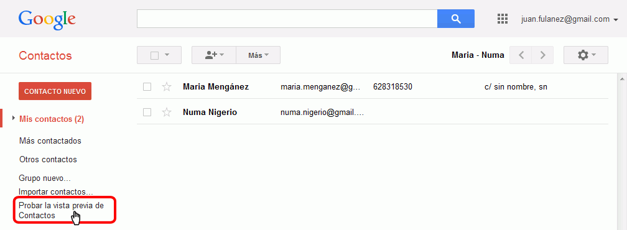This screenshot has width=627, height=230.
Task: Click the scrollbar up arrow
Action: (623, 79)
